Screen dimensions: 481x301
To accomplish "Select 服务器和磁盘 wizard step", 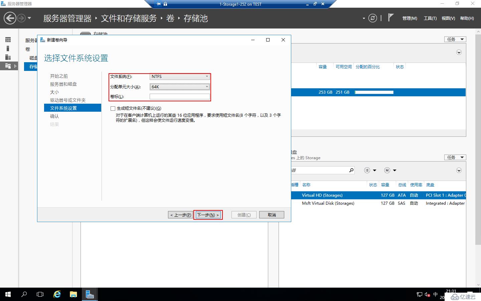I will 63,84.
